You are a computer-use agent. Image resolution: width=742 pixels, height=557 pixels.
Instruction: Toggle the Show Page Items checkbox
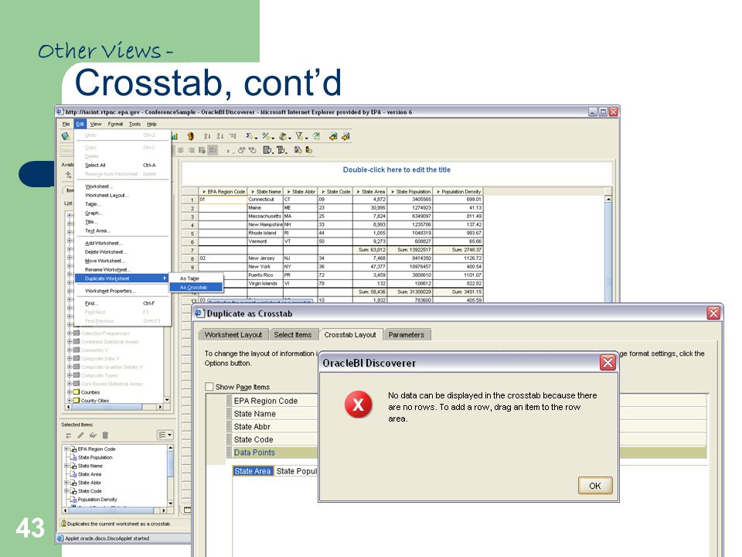click(209, 387)
